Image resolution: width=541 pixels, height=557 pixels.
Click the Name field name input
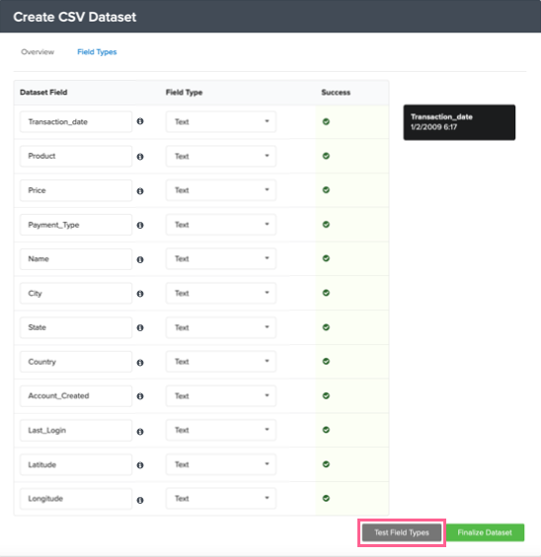tap(76, 259)
